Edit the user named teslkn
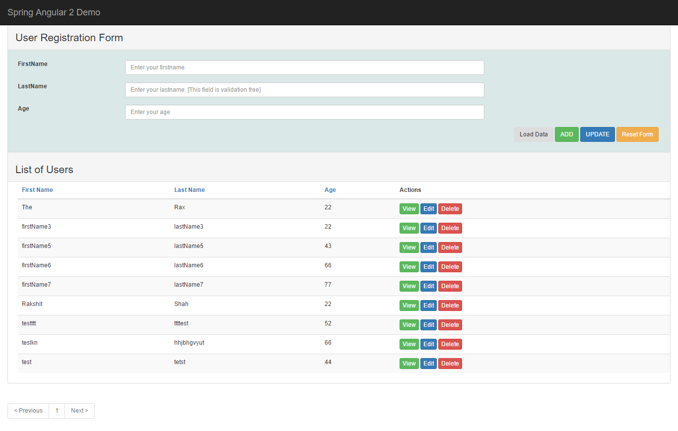 click(428, 344)
